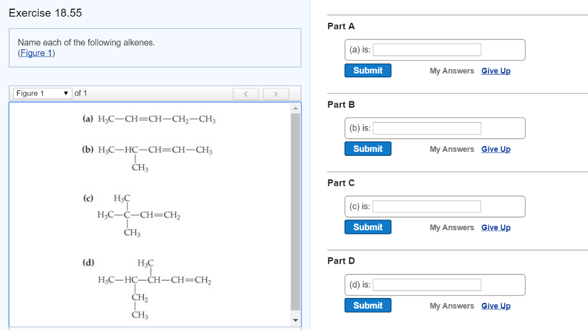Click Give Up for Part B
The image size is (588, 330).
[x=496, y=149]
